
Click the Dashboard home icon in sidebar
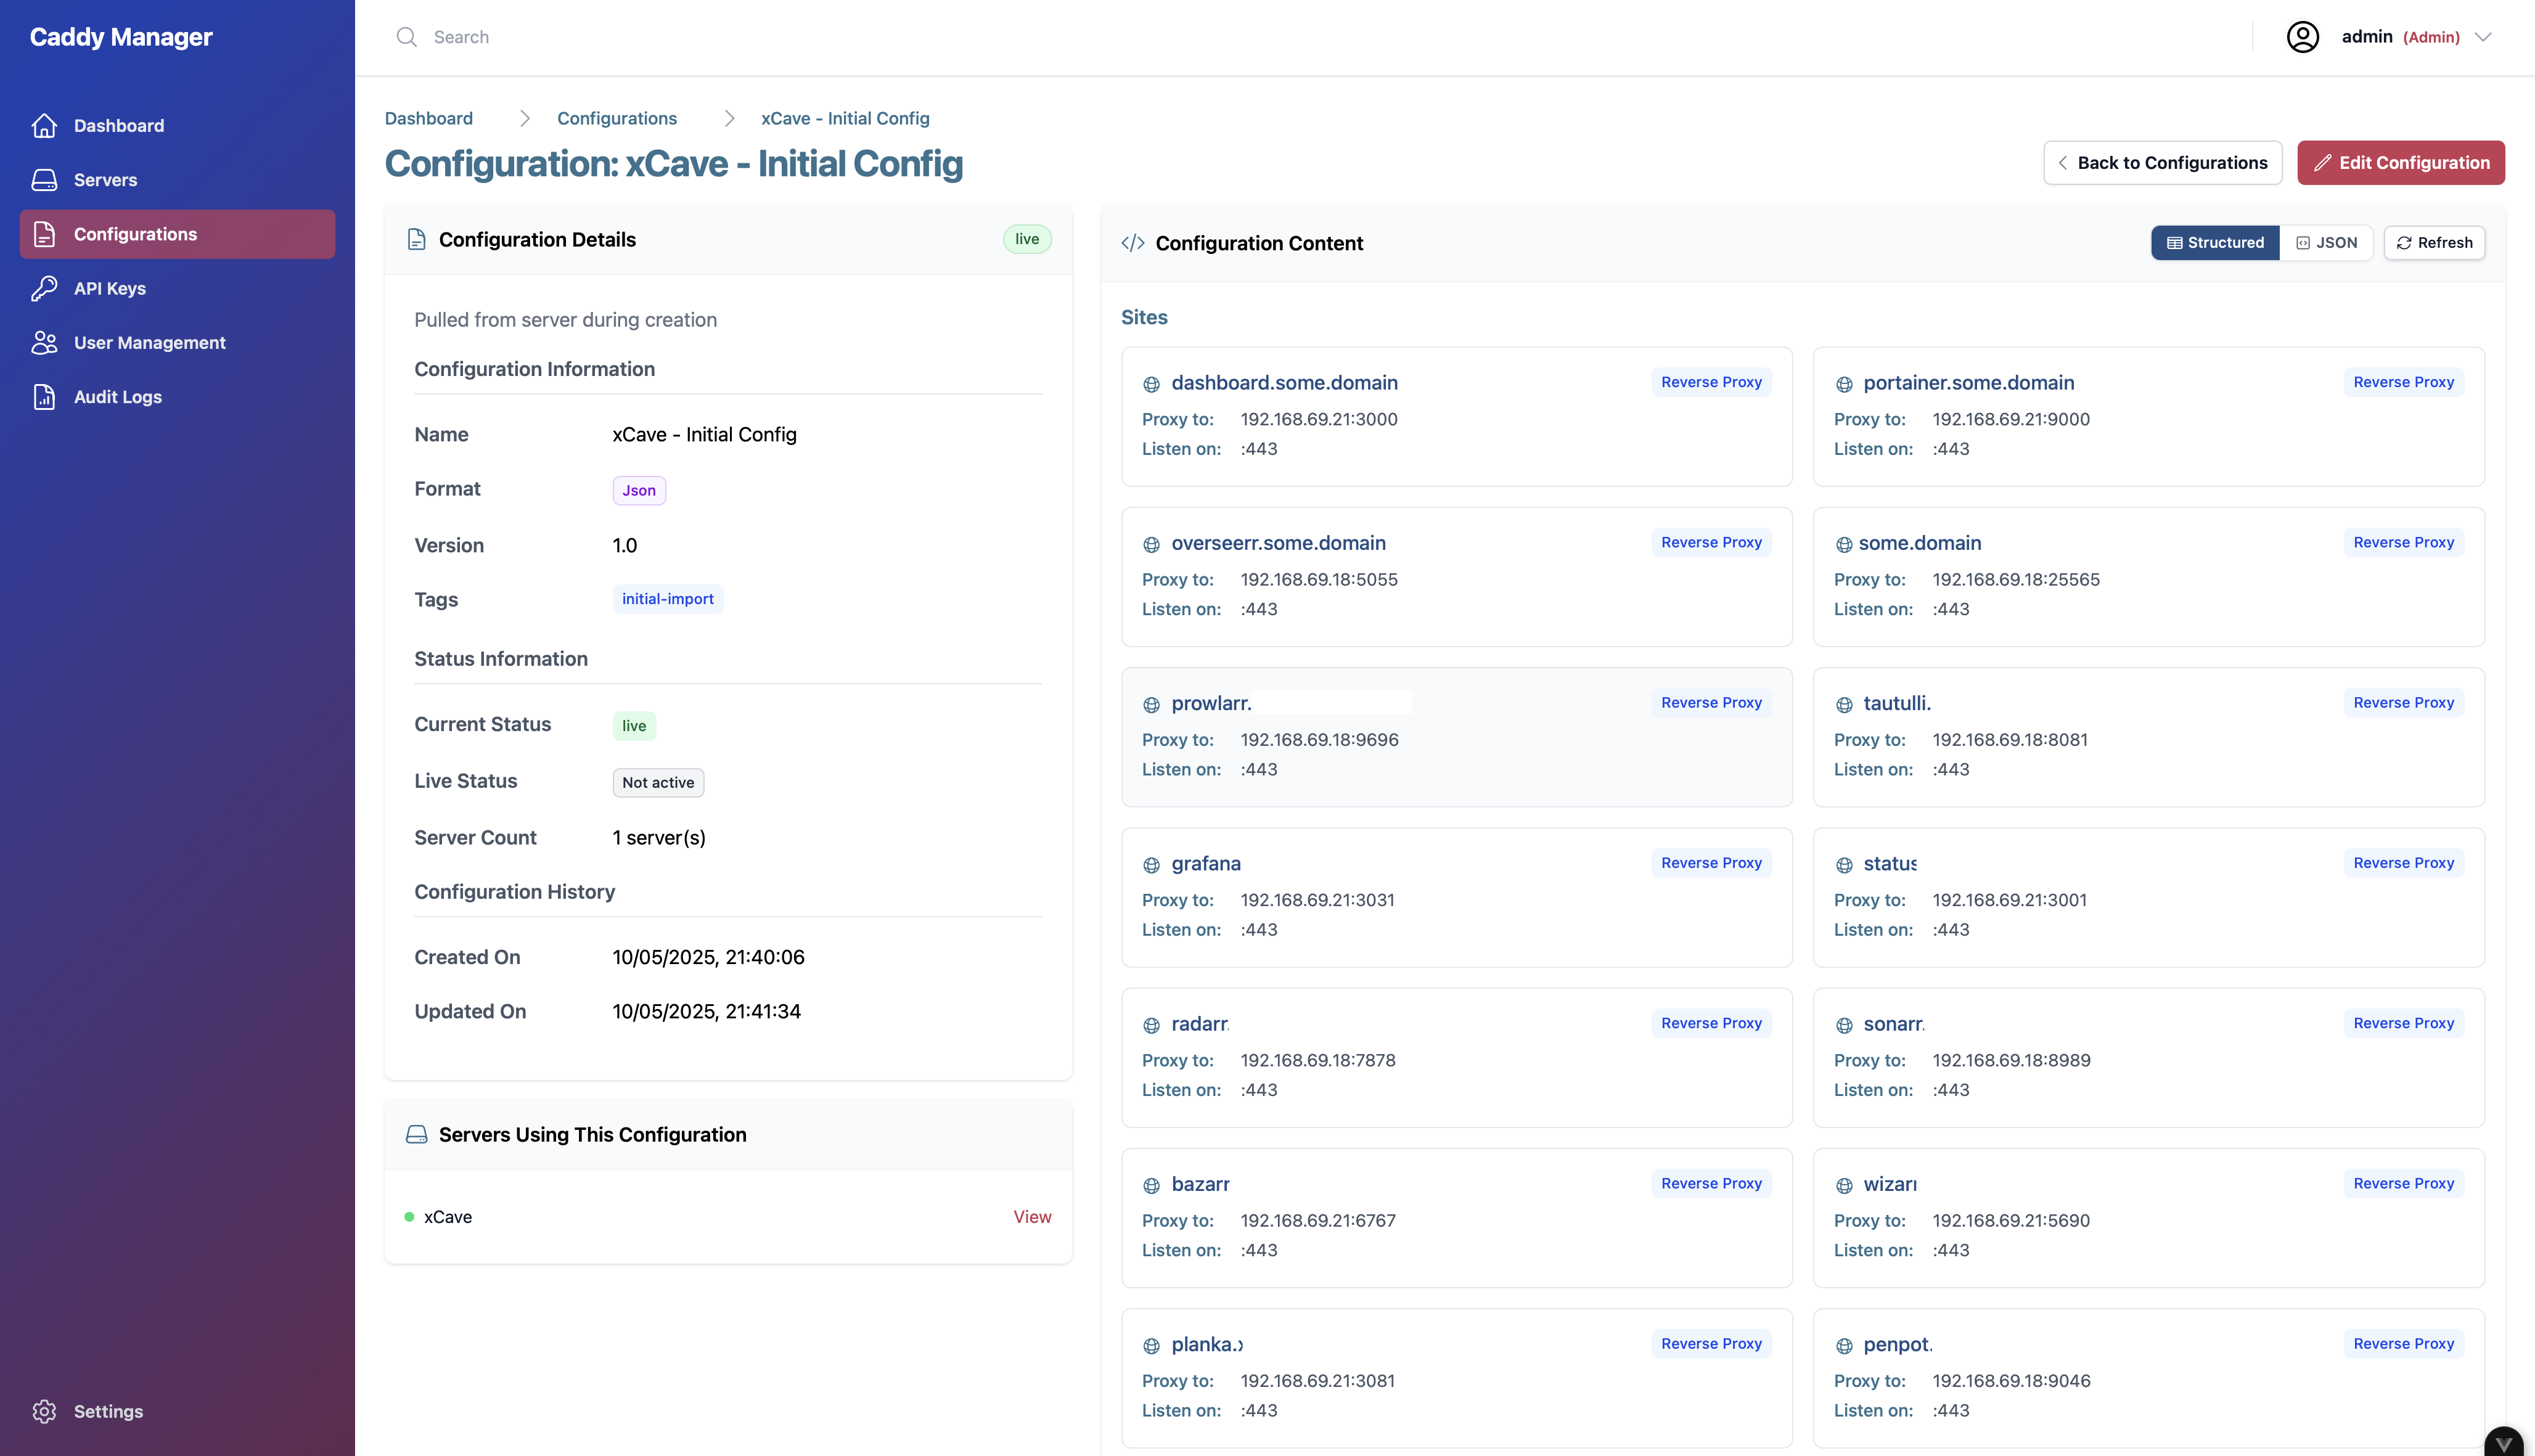pyautogui.click(x=44, y=126)
